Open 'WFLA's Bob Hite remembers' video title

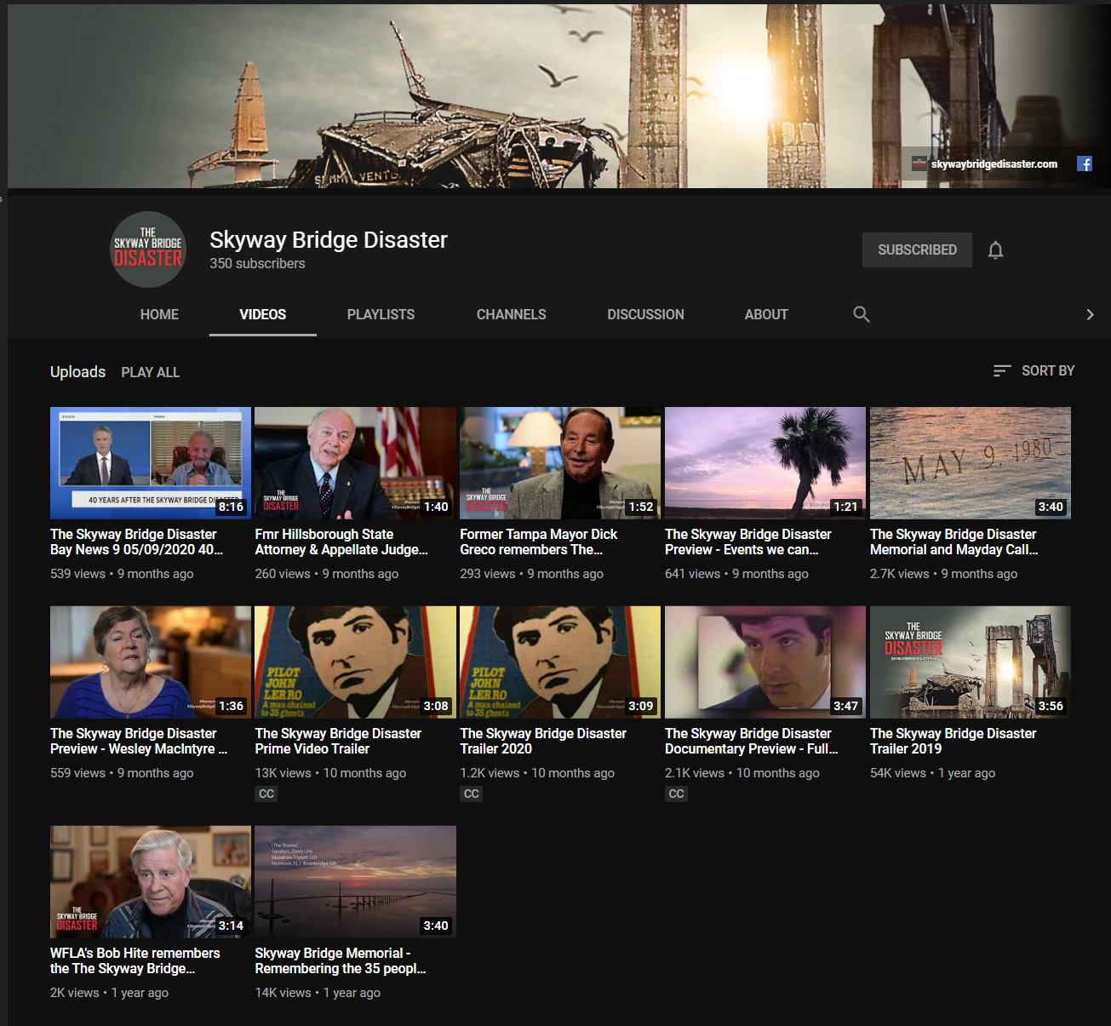(x=135, y=960)
